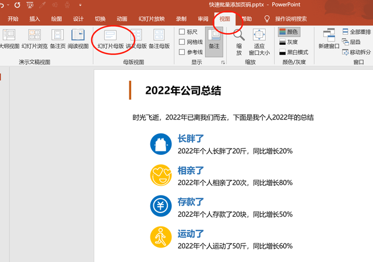Switch to 备注页 notes page view

coord(58,39)
